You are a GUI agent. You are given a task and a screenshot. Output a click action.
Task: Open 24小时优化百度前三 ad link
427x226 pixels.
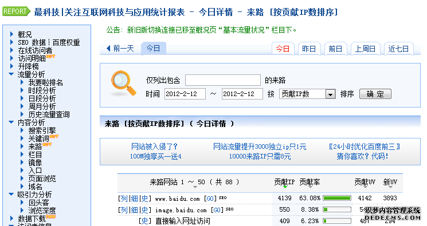[x=365, y=146]
